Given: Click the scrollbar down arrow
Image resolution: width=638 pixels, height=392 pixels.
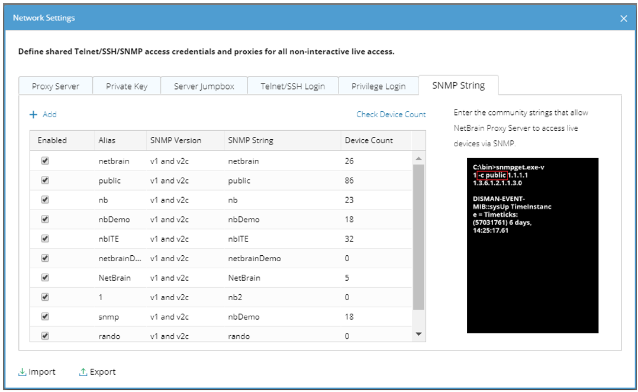Looking at the screenshot, I should click(x=418, y=335).
